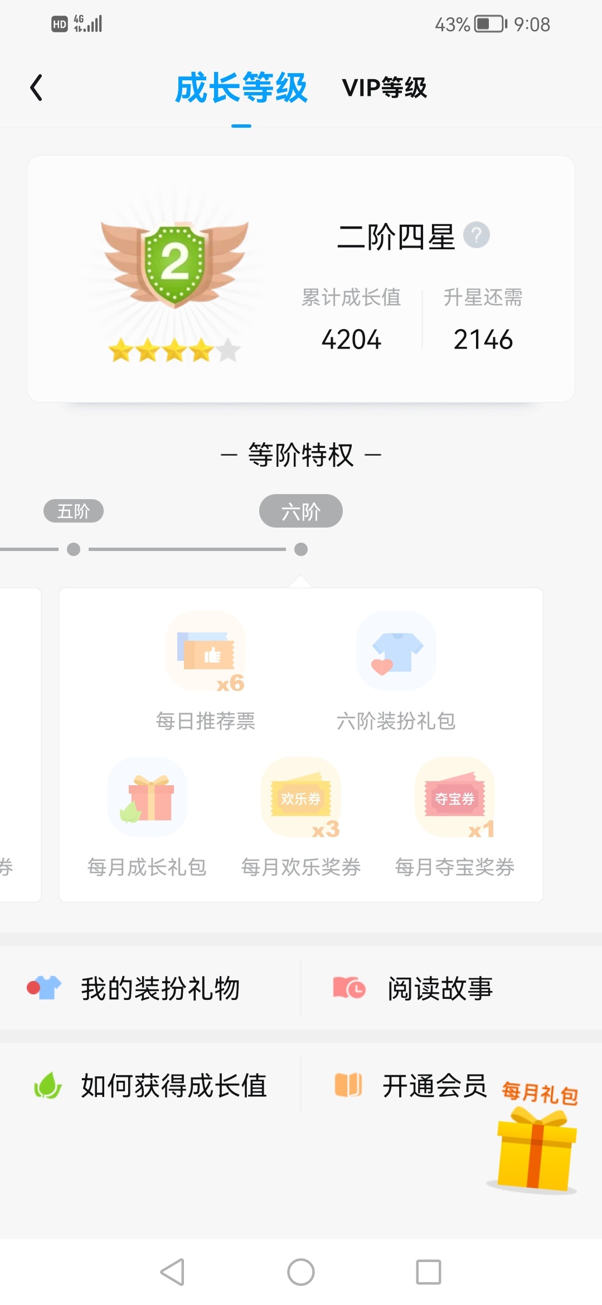
Task: Tap the 每月夺宝奖券 red coupon icon
Action: click(455, 797)
